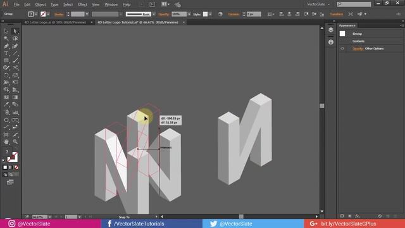Switch to the 4D Letter Logo.ai tab
Viewport: 405px width, 228px height.
tap(55, 23)
